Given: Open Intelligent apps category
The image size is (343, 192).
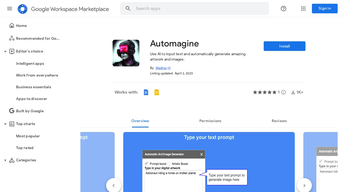Looking at the screenshot, I should (30, 63).
